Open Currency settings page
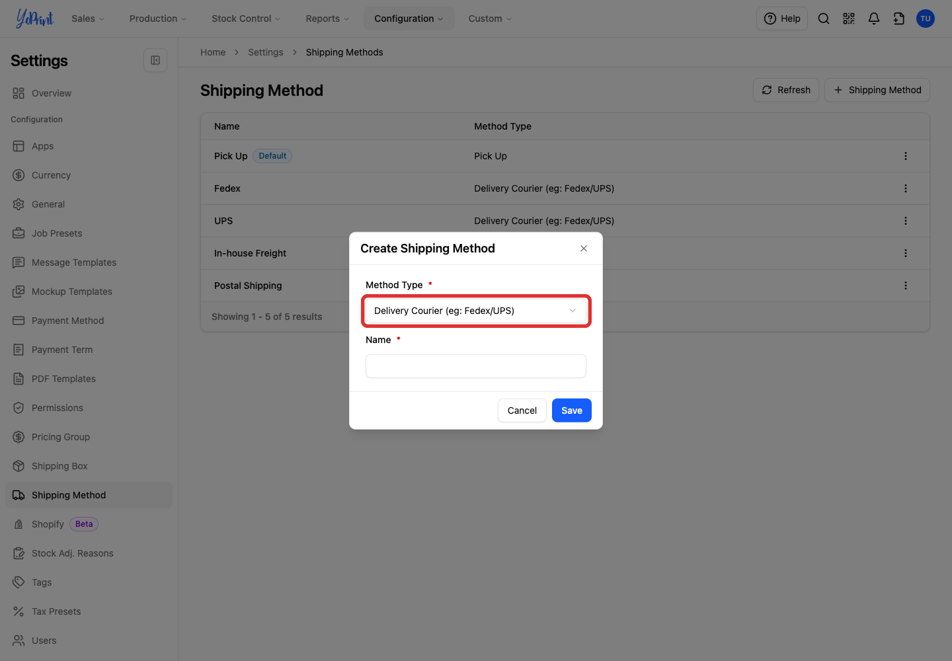Viewport: 952px width, 661px height. (89, 175)
